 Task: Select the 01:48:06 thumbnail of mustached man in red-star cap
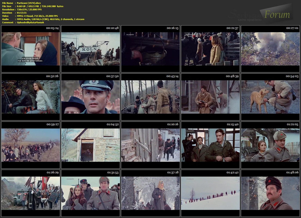click(x=270, y=193)
